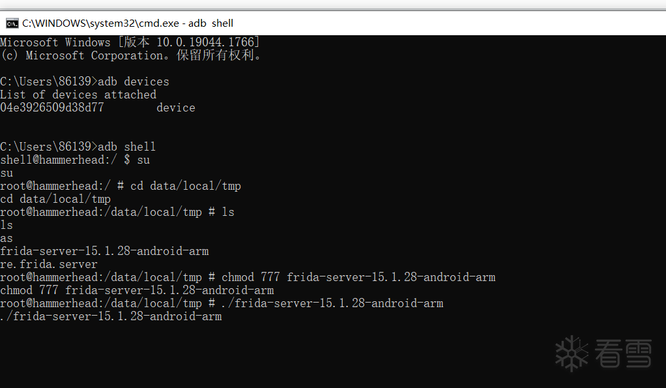This screenshot has width=666, height=388.
Task: Click the root prompt 'cd data/local/tmp' command
Action: (x=186, y=186)
